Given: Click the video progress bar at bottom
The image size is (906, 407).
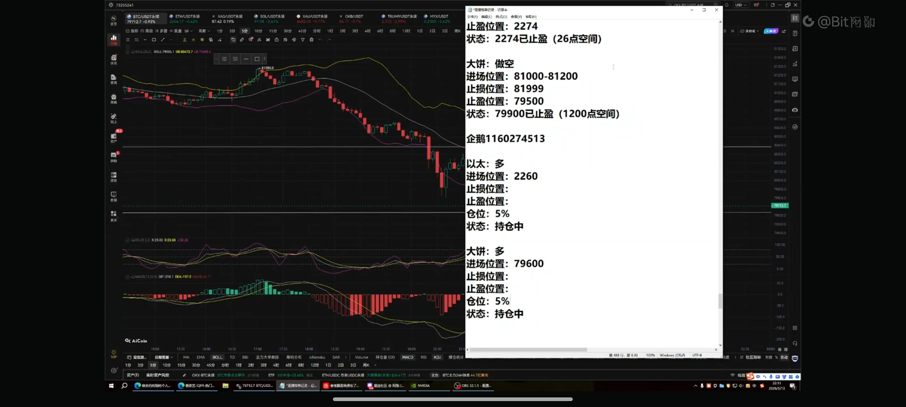Looking at the screenshot, I should tap(453, 399).
